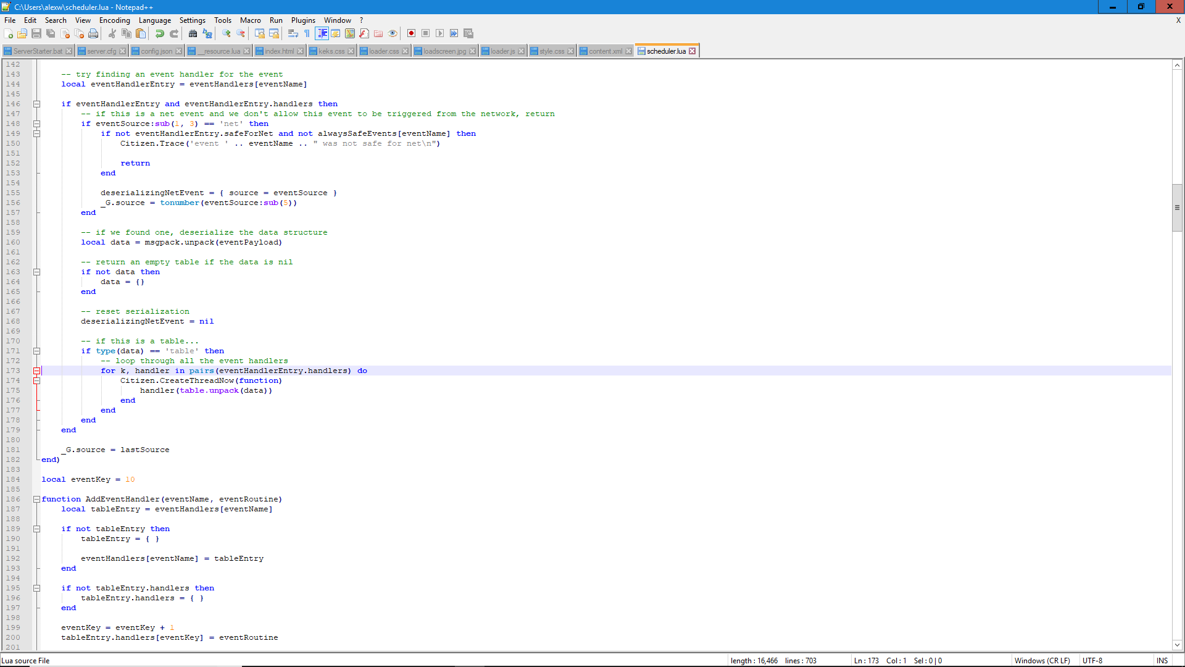This screenshot has width=1185, height=667.
Task: Copy selection using the toolbar Copy icon
Action: 127,33
